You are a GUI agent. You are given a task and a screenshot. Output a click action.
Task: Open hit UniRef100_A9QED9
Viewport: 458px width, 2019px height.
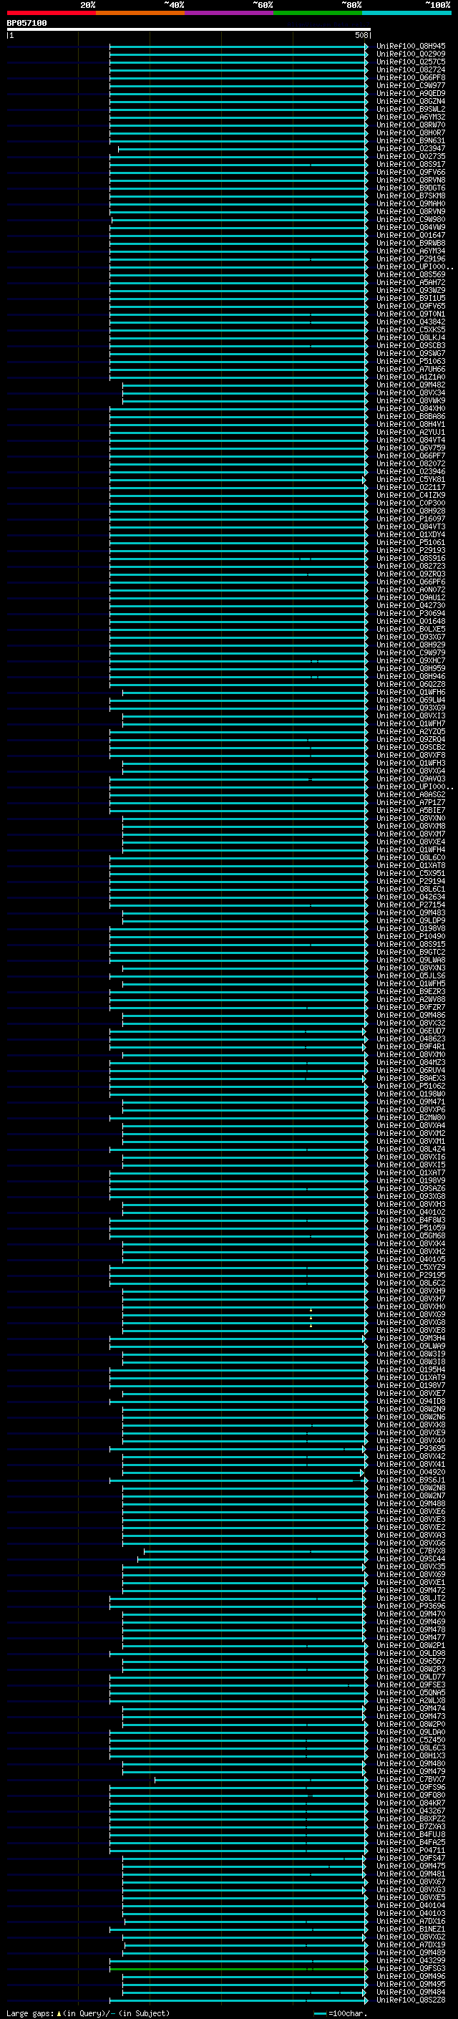(x=411, y=93)
